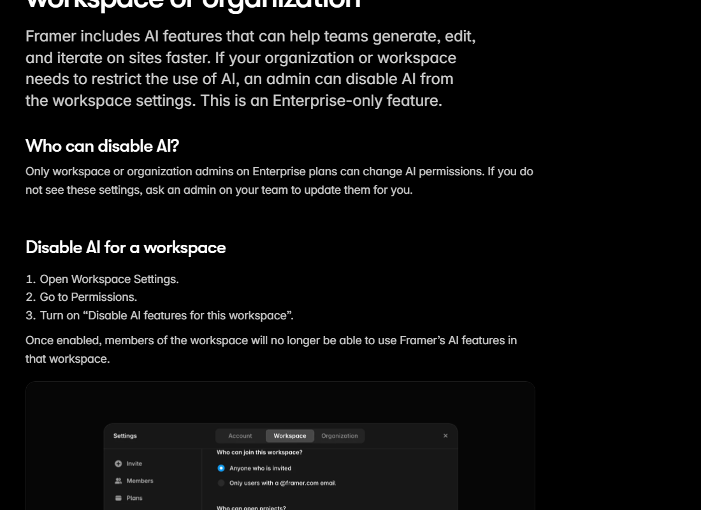Click the paragraph starting 'Once enabled, members'
701x510 pixels.
(271, 349)
